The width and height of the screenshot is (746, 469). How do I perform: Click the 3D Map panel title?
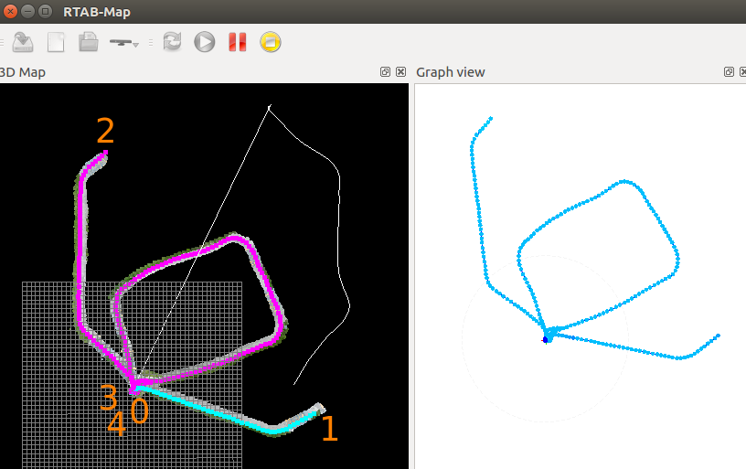[23, 72]
